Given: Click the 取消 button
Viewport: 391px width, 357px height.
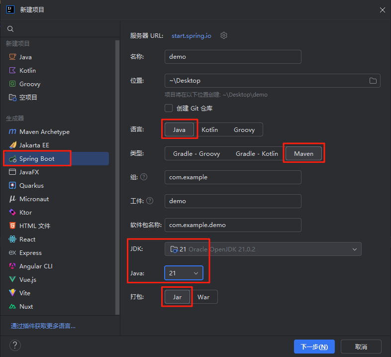Looking at the screenshot, I should (x=361, y=347).
